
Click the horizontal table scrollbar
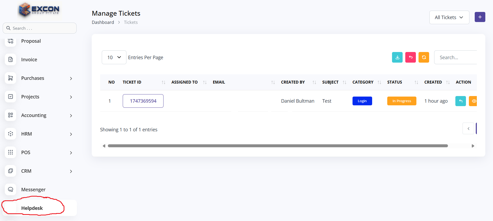click(278, 146)
